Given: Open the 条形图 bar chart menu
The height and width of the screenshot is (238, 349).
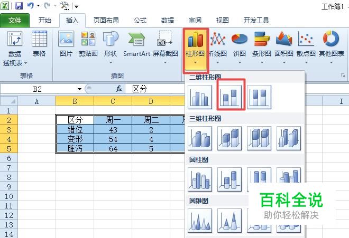Looking at the screenshot, I should coord(262,48).
